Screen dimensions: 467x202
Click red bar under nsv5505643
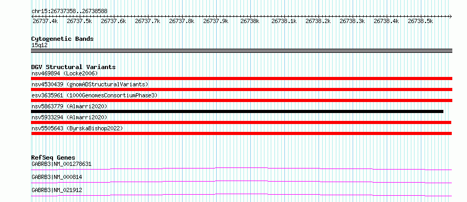click(x=241, y=133)
